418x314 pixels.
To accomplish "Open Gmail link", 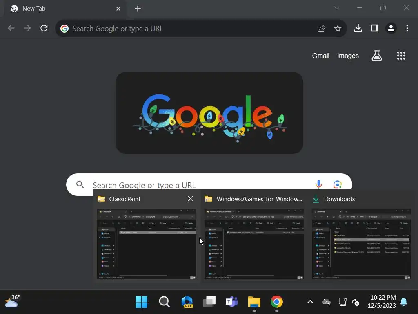I will 321,56.
